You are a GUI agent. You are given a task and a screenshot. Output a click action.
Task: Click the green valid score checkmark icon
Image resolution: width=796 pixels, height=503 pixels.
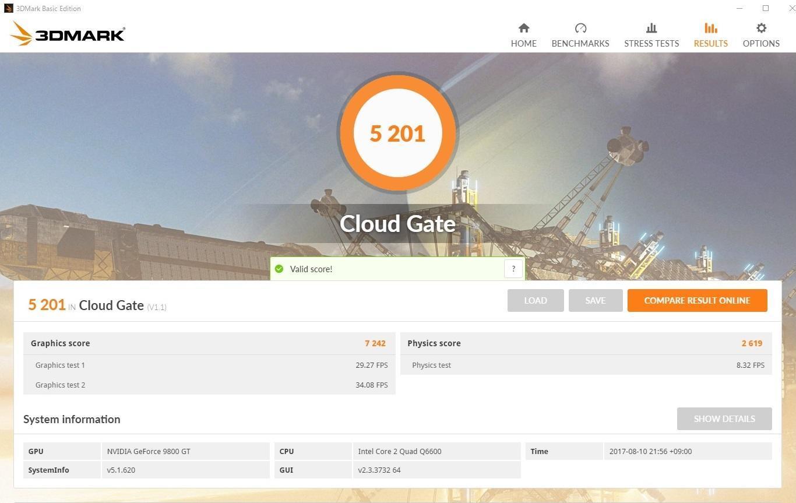tap(279, 269)
